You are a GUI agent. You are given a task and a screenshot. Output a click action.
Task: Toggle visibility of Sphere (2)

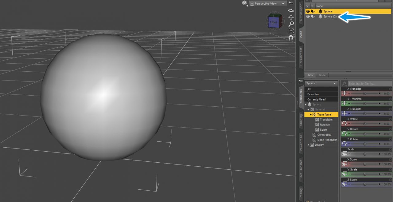coord(308,16)
